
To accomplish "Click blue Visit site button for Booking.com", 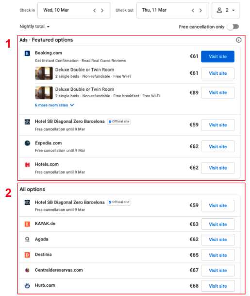I will click(x=218, y=56).
